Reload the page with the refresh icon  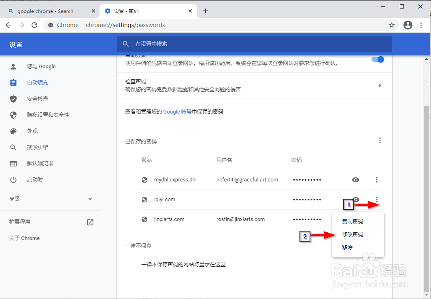[x=34, y=25]
